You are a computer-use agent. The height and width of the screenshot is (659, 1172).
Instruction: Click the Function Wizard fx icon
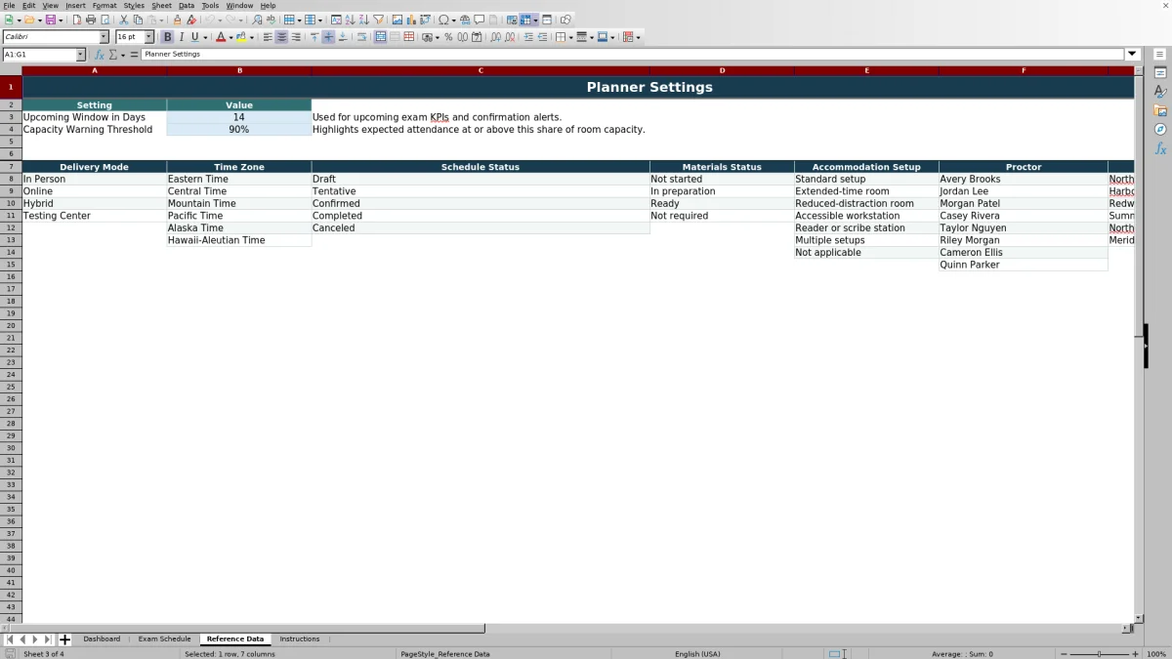[x=101, y=55]
